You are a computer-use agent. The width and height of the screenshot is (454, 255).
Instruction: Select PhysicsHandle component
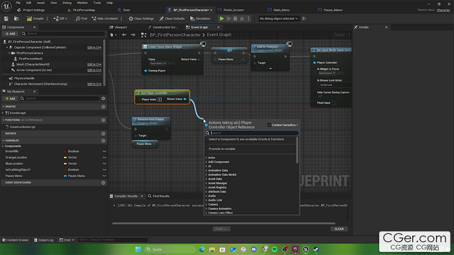(x=24, y=78)
